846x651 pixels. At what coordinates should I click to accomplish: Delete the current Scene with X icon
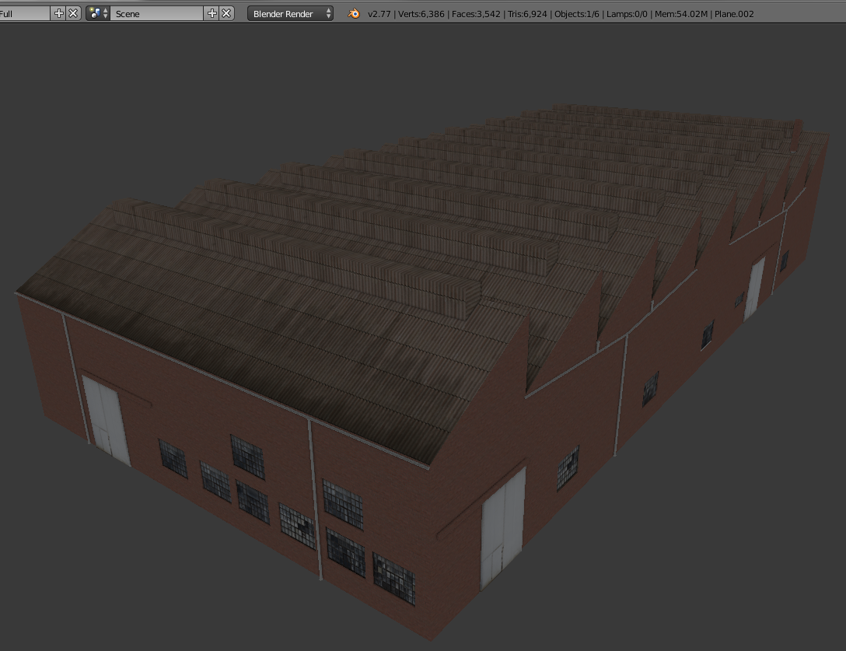(x=226, y=13)
